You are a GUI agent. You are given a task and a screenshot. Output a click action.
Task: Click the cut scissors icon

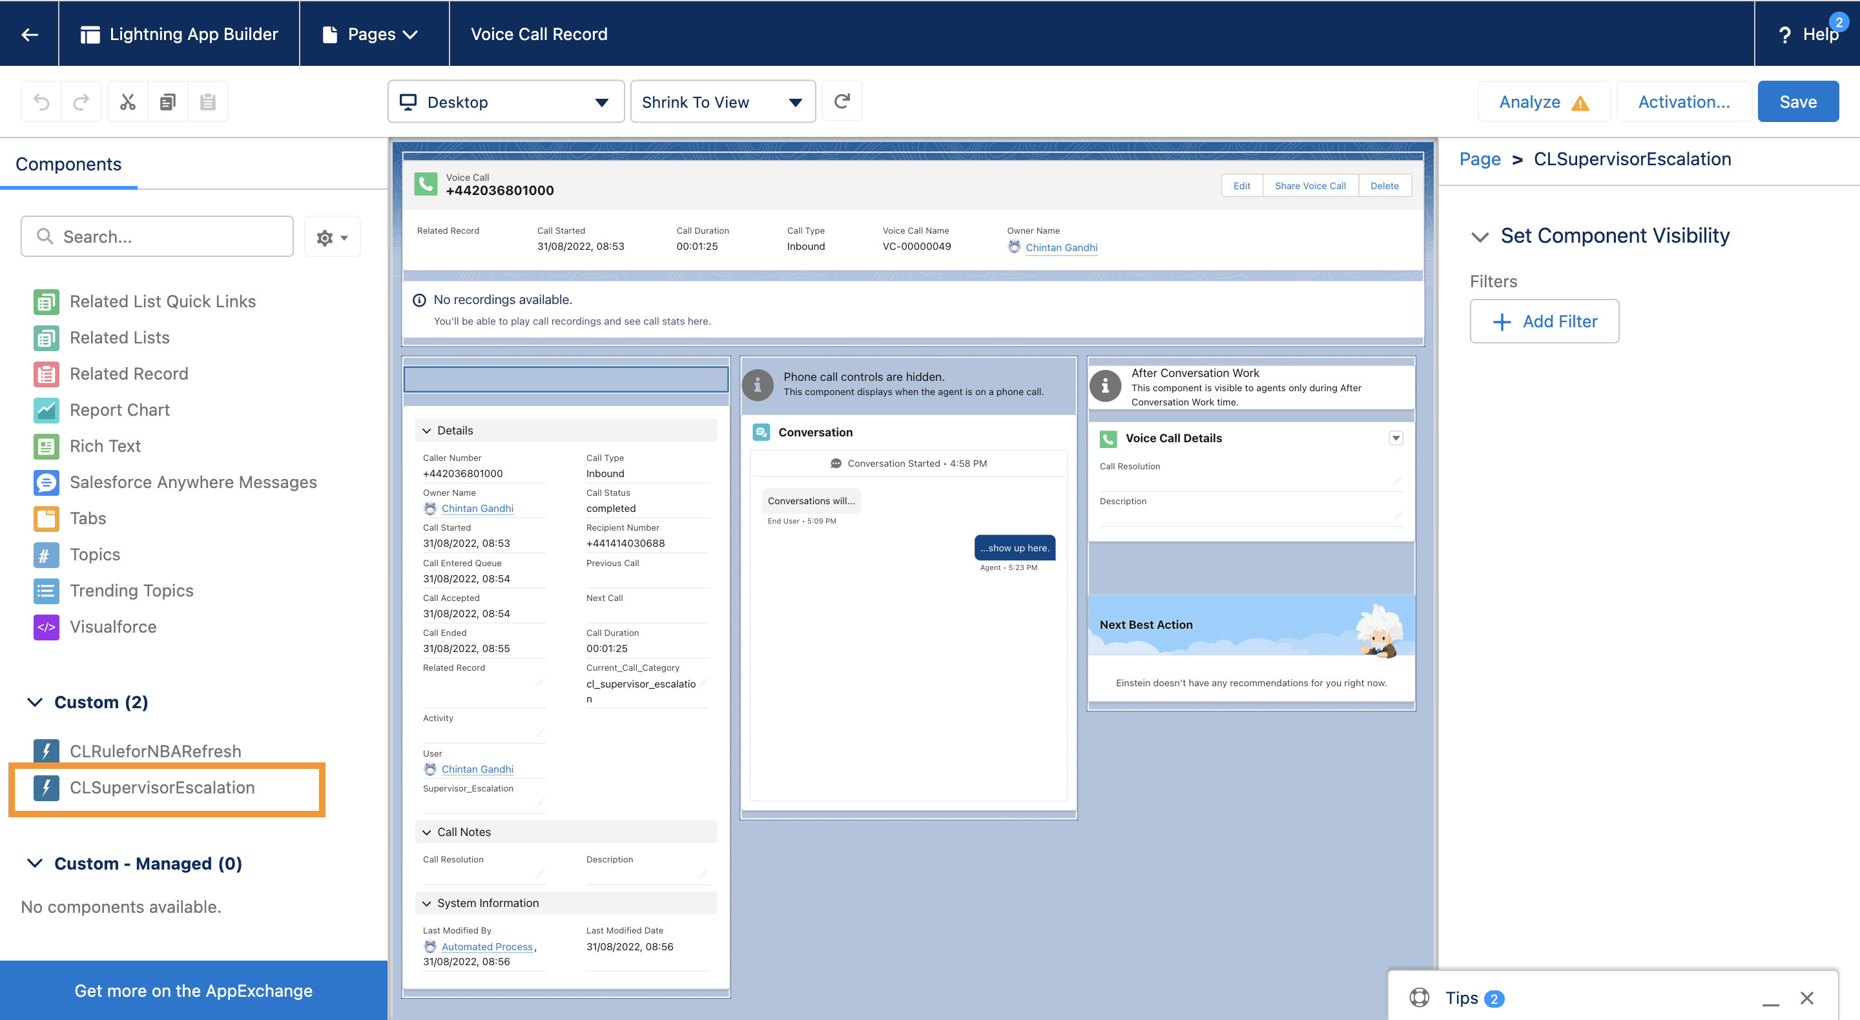pyautogui.click(x=128, y=102)
